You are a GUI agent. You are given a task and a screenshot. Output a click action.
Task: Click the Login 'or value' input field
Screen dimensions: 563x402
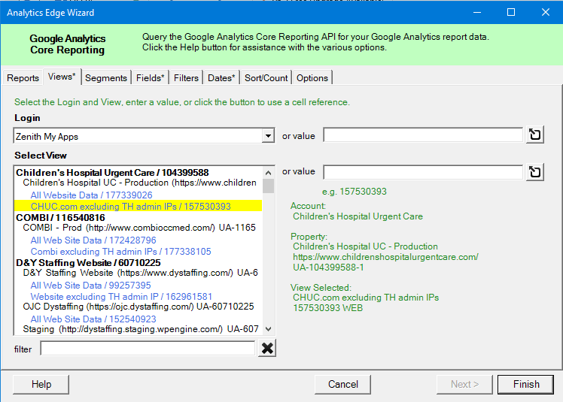(x=423, y=135)
